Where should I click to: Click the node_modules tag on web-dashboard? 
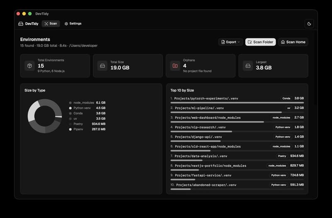[x=281, y=118]
